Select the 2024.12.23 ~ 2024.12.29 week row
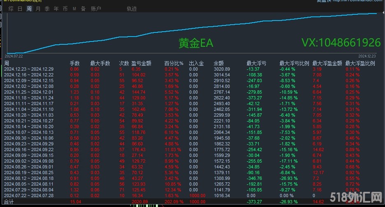 (28, 69)
